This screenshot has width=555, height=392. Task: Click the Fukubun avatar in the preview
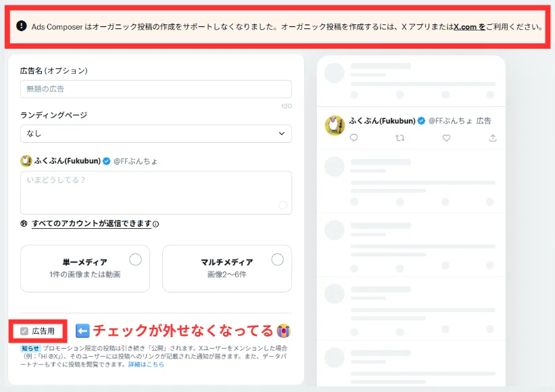335,125
